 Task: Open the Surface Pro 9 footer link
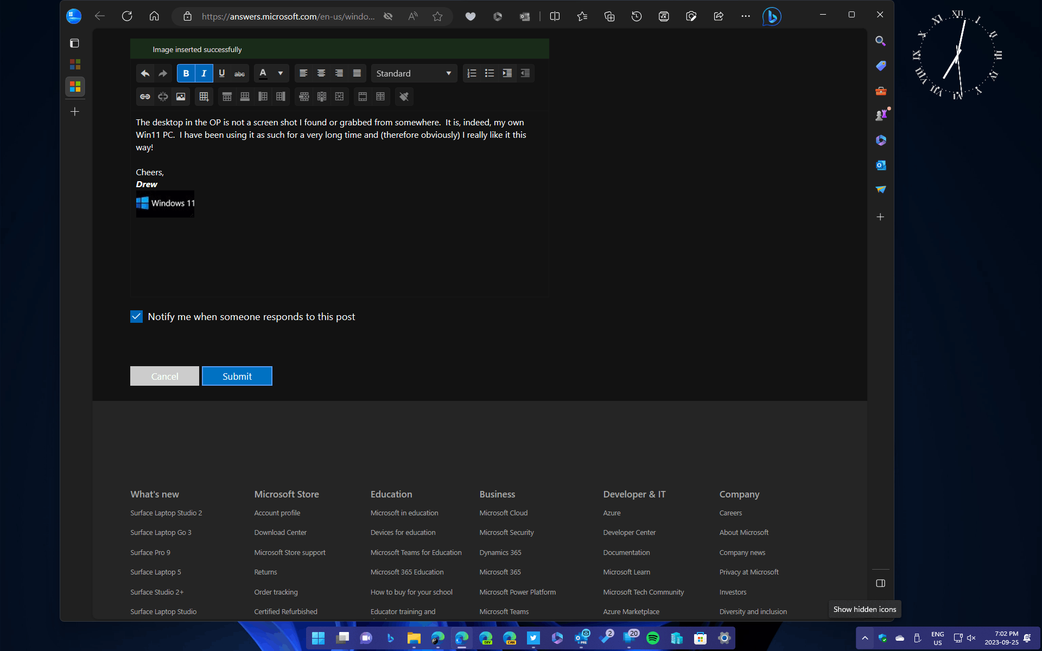point(150,552)
